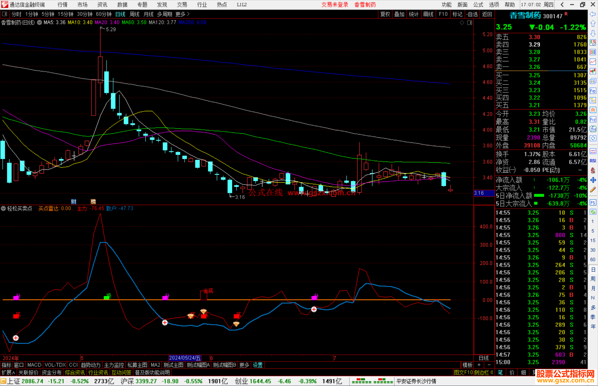This screenshot has width=598, height=386.
Task: Click the RSI indicator sidebar icon
Action: coord(593,161)
